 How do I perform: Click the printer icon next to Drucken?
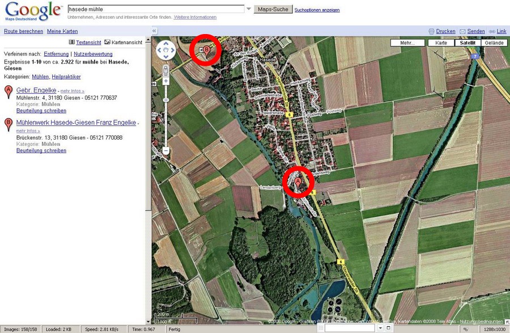pos(432,31)
